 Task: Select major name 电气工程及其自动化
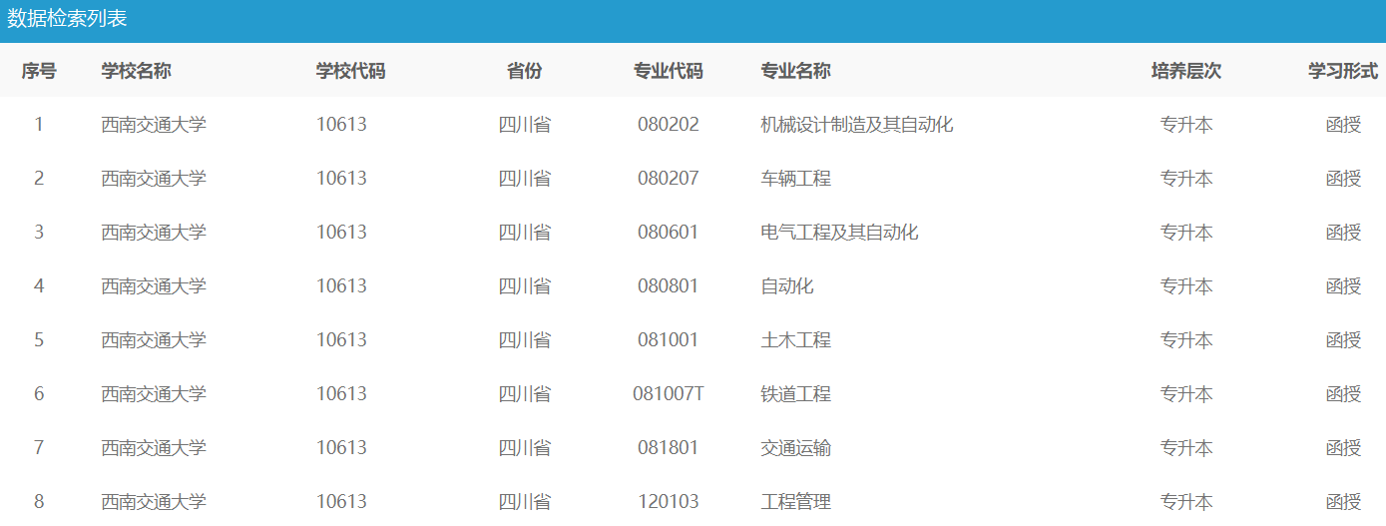pos(839,233)
